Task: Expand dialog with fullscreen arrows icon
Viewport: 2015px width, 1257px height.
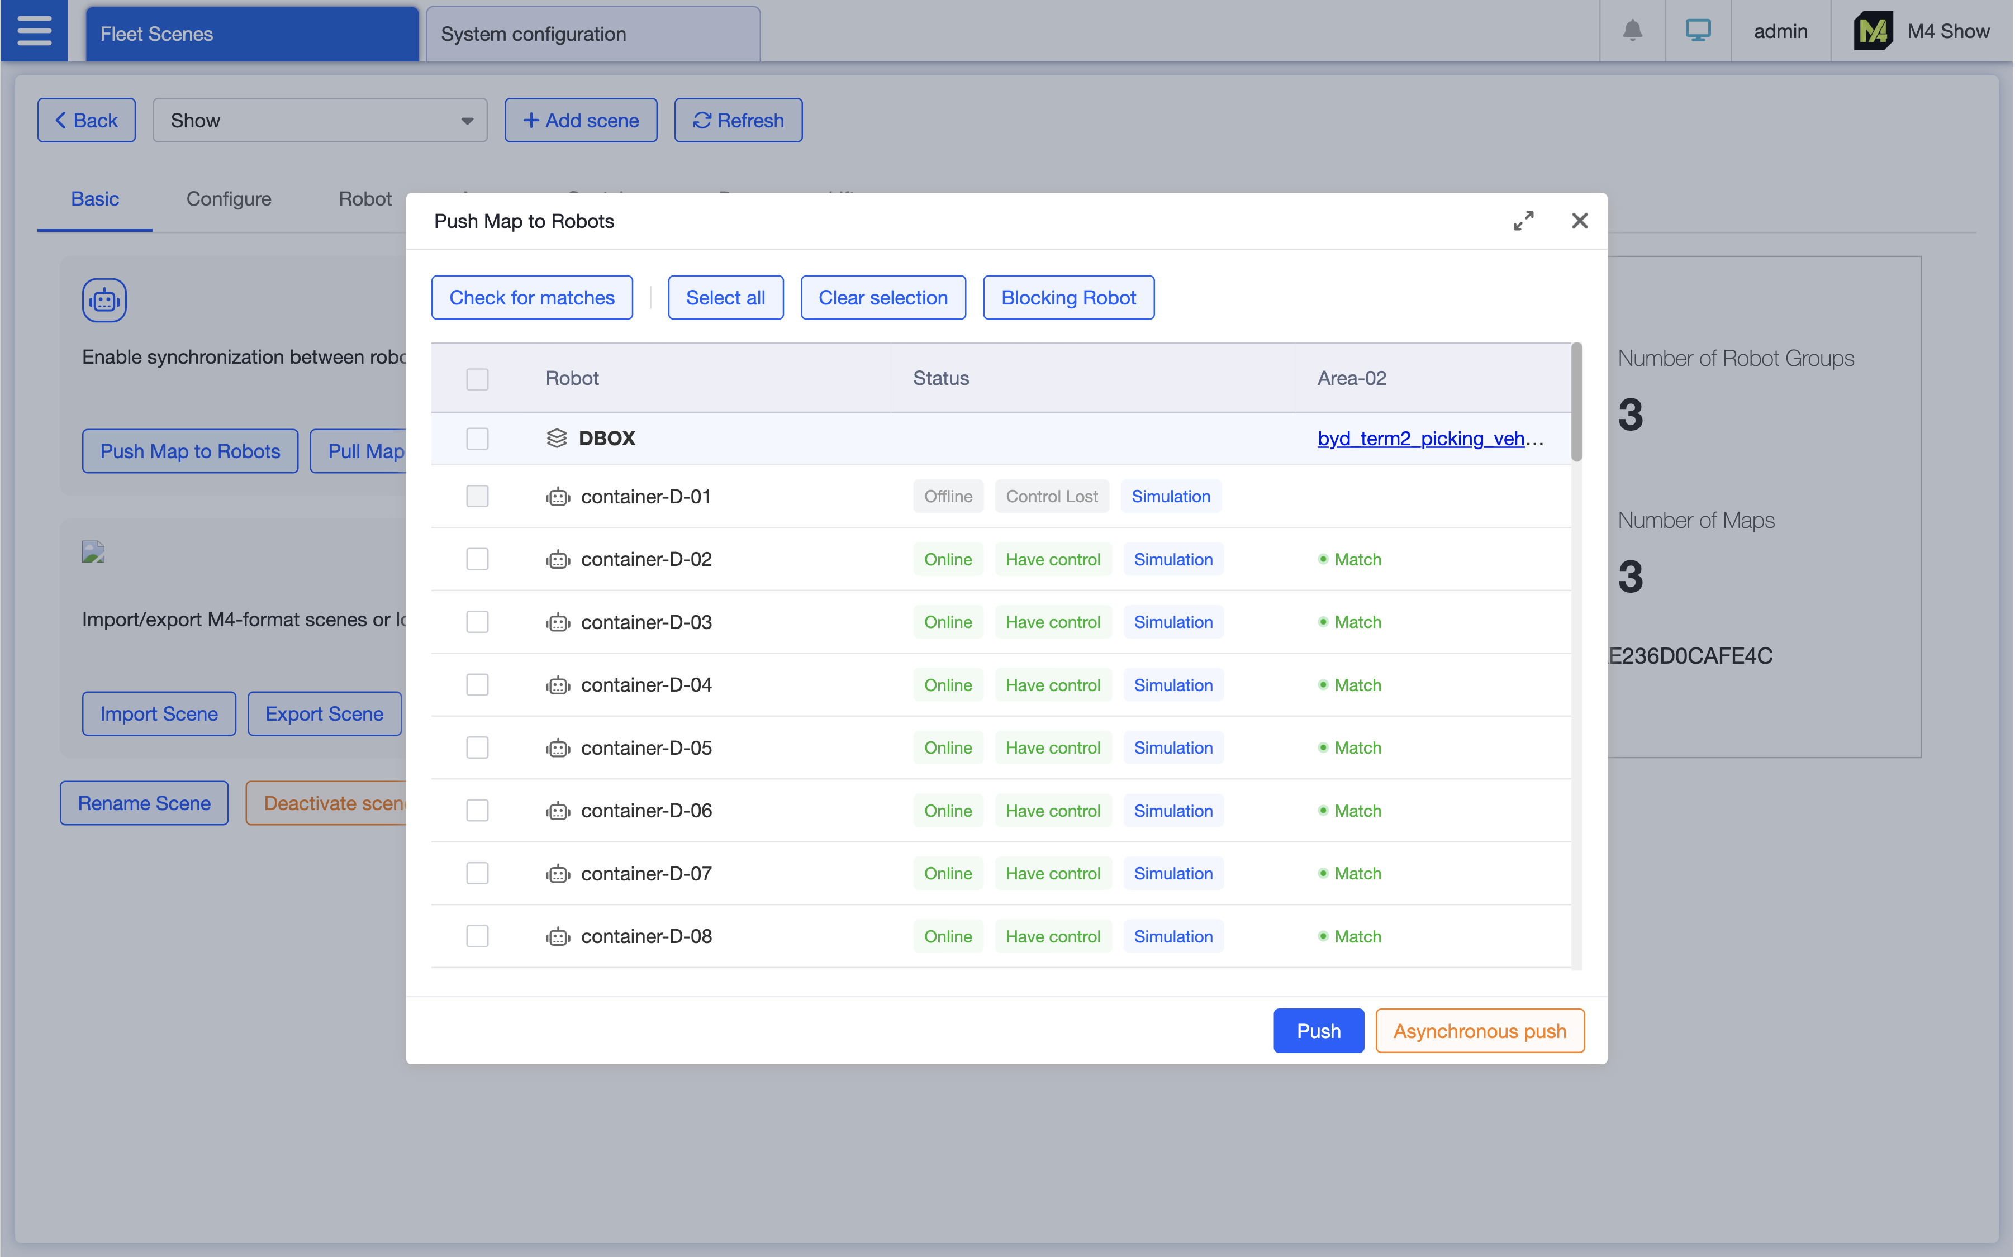Action: click(1523, 220)
